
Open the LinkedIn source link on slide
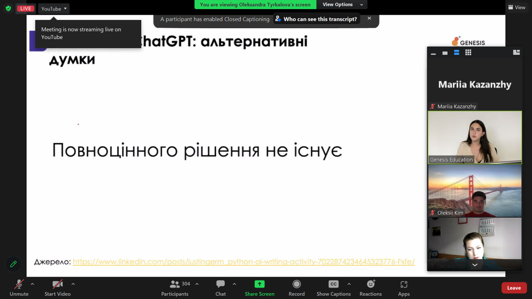(x=244, y=262)
